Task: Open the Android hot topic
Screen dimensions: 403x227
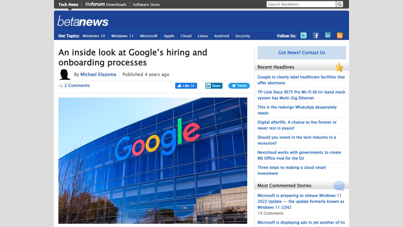Action: (x=222, y=36)
